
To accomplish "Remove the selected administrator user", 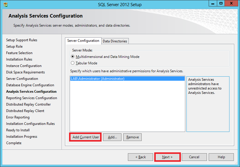I will tap(133, 137).
